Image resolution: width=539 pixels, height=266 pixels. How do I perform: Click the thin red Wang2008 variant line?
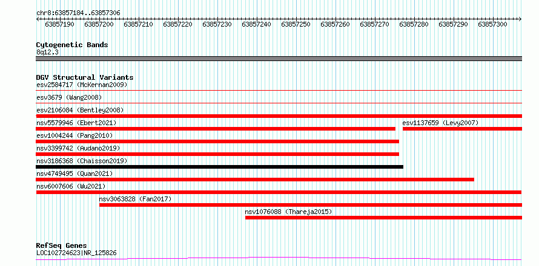[279, 103]
